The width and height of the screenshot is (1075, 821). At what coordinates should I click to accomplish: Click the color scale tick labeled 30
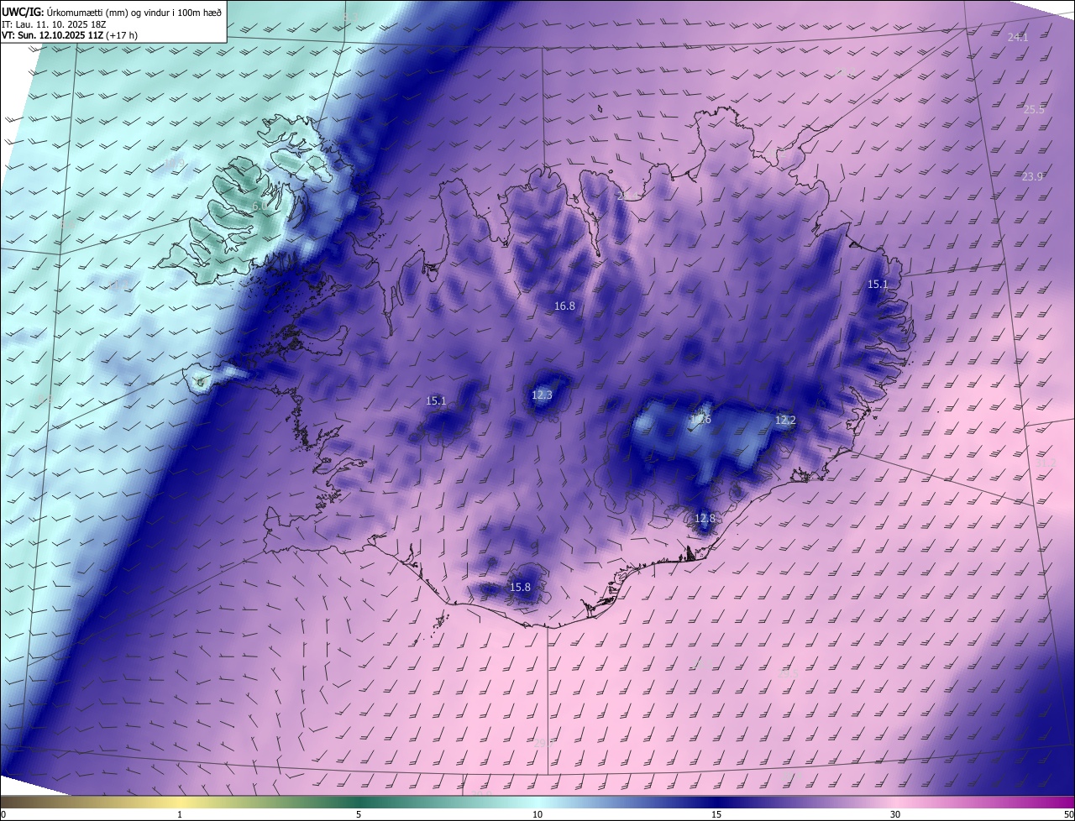coord(895,814)
